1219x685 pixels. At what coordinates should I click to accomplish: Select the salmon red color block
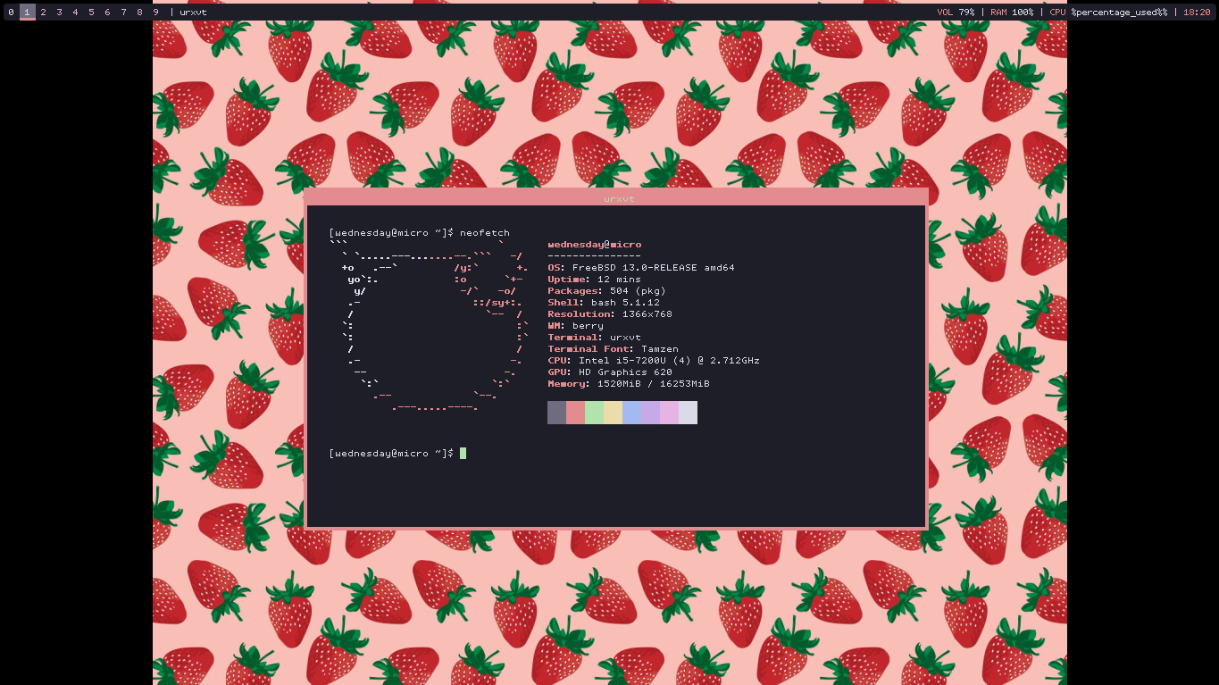(575, 413)
